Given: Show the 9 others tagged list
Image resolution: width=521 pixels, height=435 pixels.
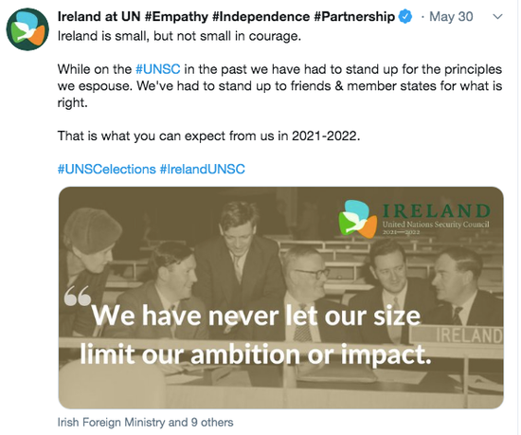Looking at the screenshot, I should (212, 423).
